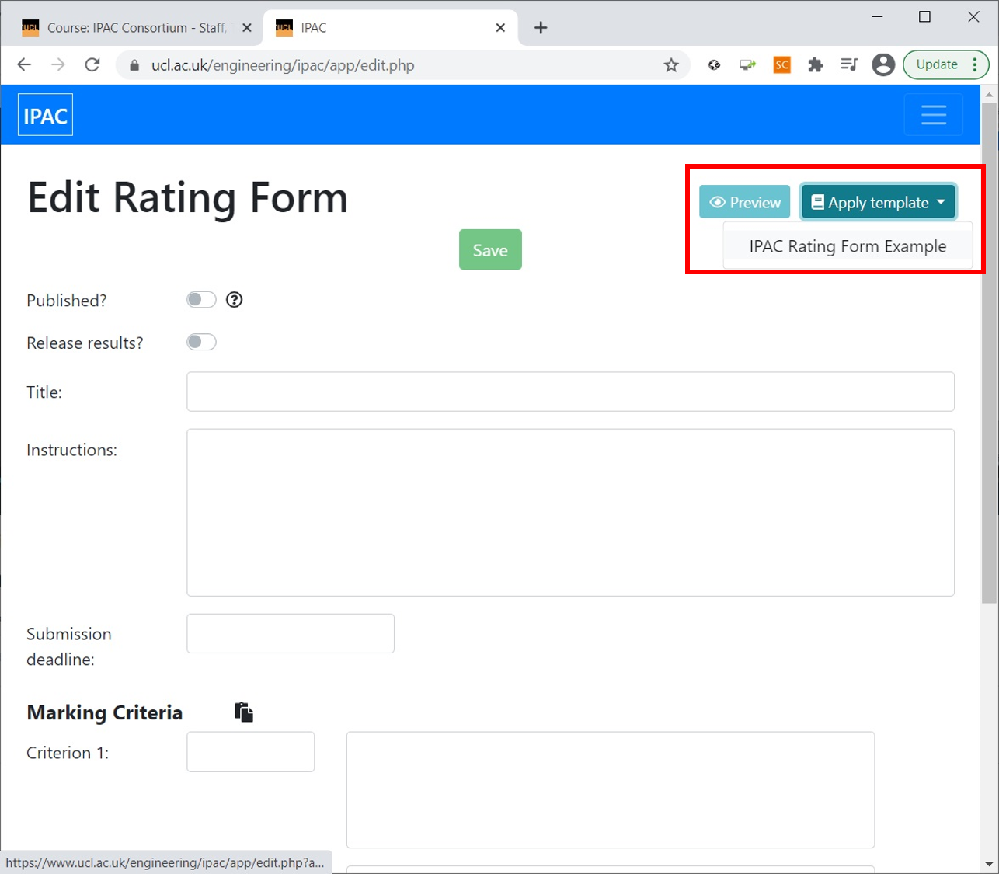Click the orange SC extension icon
This screenshot has width=999, height=874.
pyautogui.click(x=781, y=65)
